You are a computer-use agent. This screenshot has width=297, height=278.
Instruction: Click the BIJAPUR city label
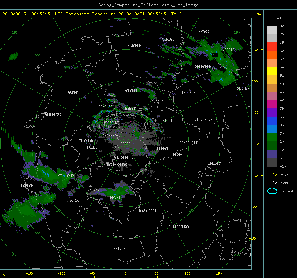[x=134, y=46]
